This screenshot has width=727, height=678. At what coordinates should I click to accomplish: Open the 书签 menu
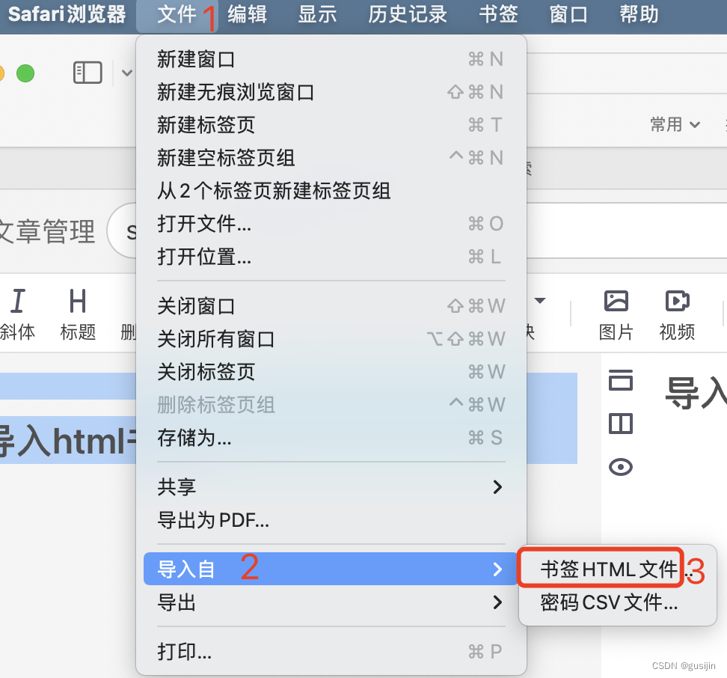point(498,14)
